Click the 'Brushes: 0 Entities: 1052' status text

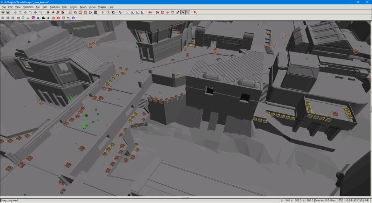click(x=329, y=200)
